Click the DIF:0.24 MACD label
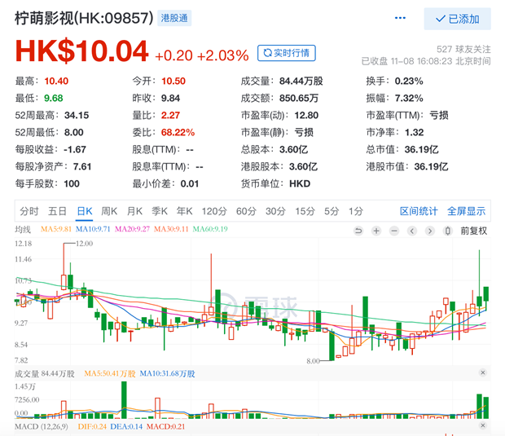Viewport: 505px width, 436px height. click(92, 427)
